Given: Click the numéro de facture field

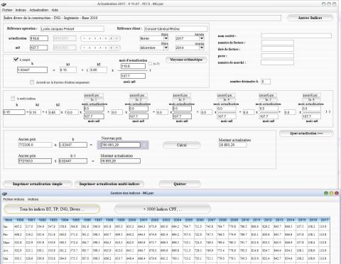Looking at the screenshot, I should (278, 43).
